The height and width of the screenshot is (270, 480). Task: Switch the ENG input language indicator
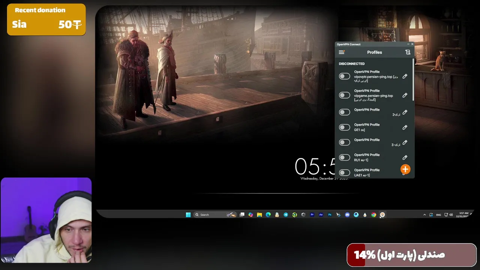[x=438, y=215]
